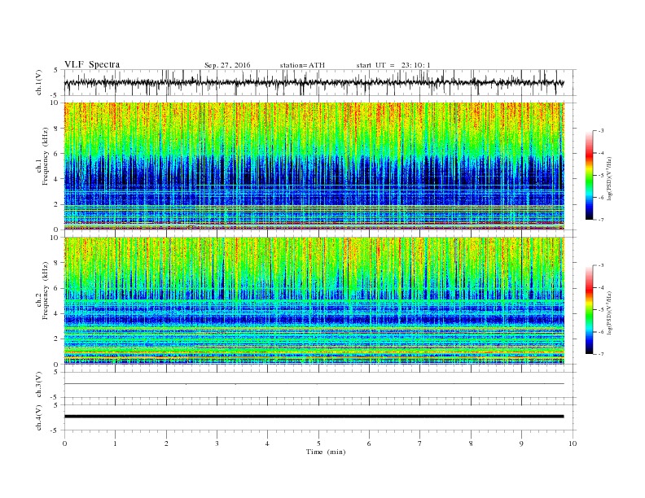This screenshot has height=498, width=645.
Task: Click the "4" tick on the time axis
Action: tap(267, 443)
